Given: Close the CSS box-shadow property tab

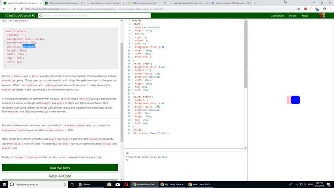Looking at the screenshot, I should click(x=165, y=3).
